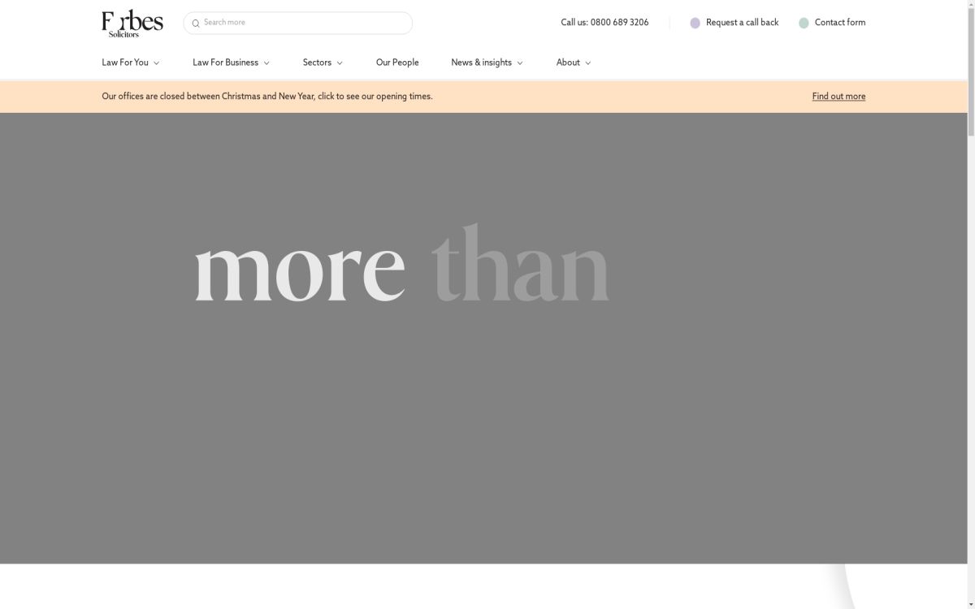The height and width of the screenshot is (609, 975).
Task: Click the Forbes Solicitors logo
Action: tap(132, 22)
